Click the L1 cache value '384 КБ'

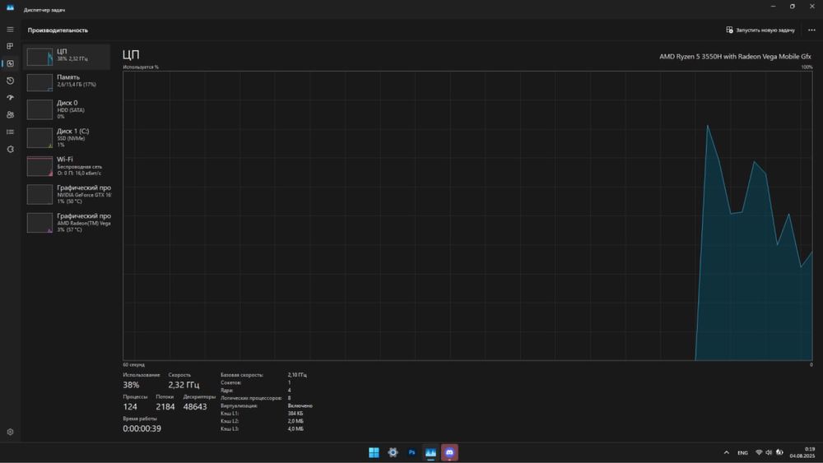[295, 413]
